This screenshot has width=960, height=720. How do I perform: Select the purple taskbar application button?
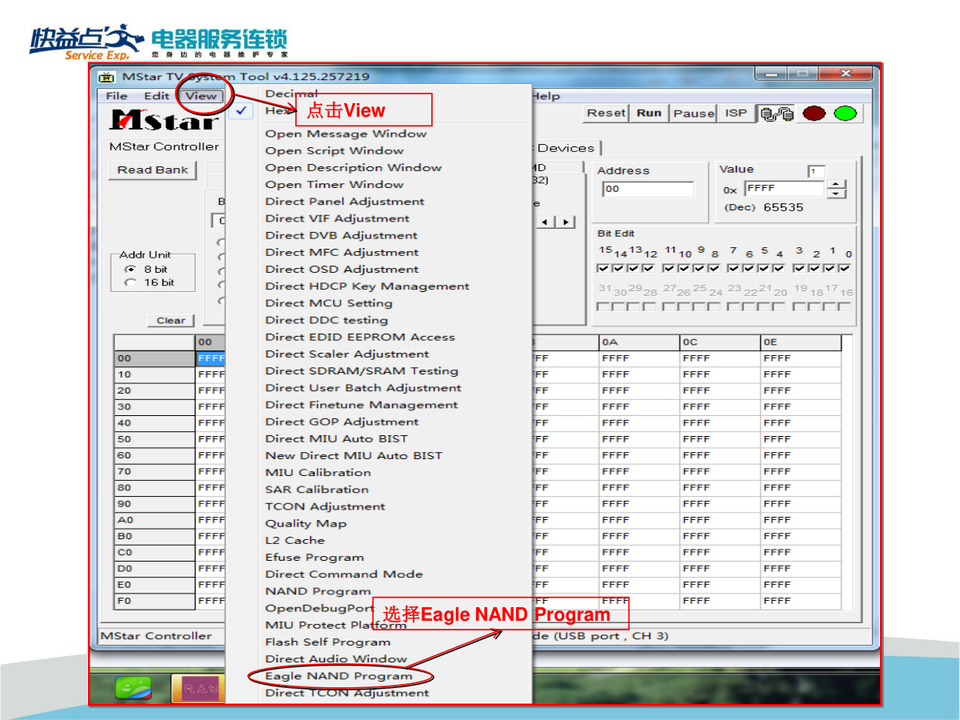[198, 687]
